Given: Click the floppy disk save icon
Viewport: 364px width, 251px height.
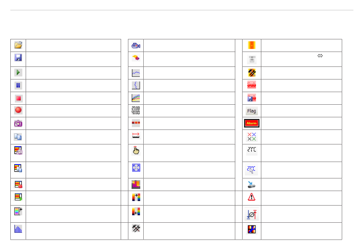Looking at the screenshot, I should [x=18, y=57].
